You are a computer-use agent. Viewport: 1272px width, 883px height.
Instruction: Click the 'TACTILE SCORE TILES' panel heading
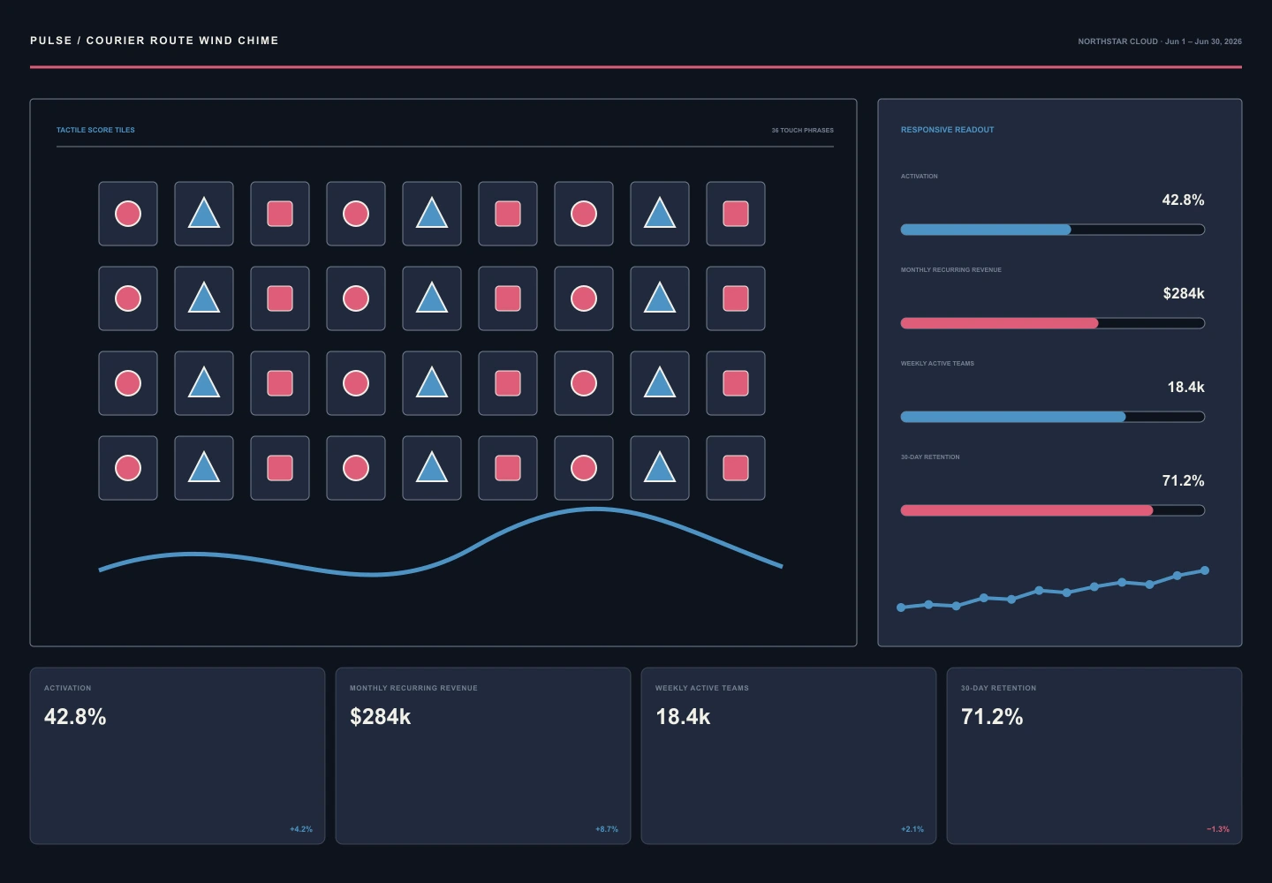[95, 130]
